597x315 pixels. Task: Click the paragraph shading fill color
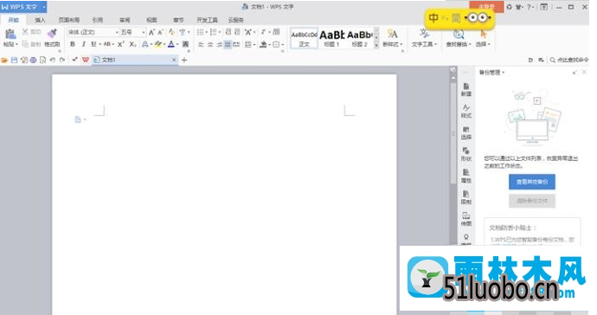click(x=263, y=44)
